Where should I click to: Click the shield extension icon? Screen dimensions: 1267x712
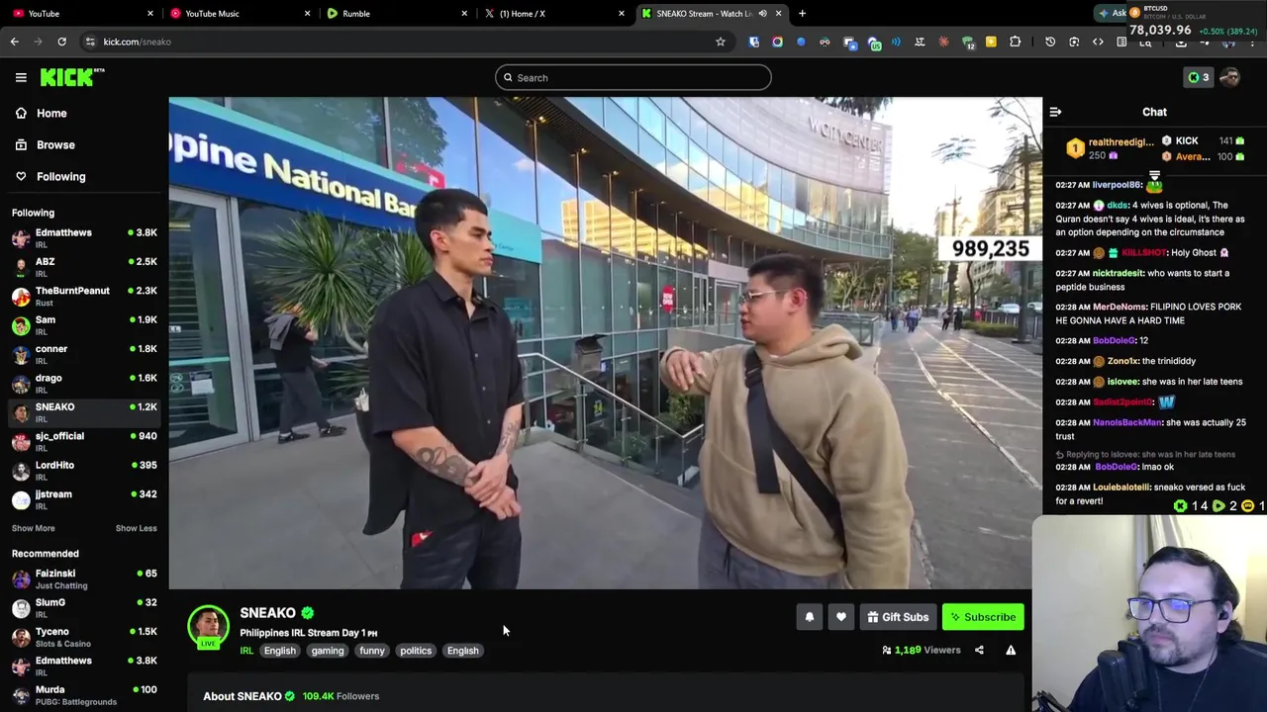[753, 42]
